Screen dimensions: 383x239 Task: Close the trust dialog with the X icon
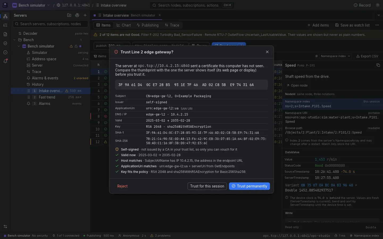point(267,52)
